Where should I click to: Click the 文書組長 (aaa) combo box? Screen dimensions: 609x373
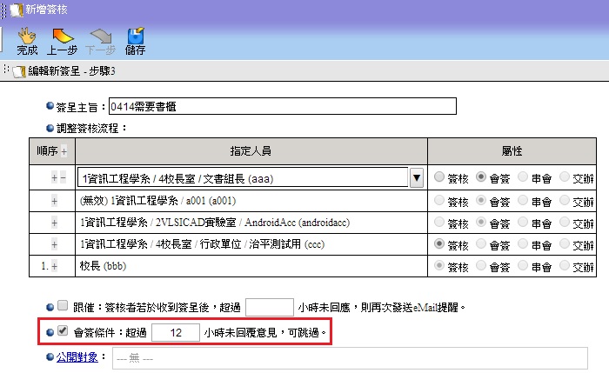tap(242, 177)
